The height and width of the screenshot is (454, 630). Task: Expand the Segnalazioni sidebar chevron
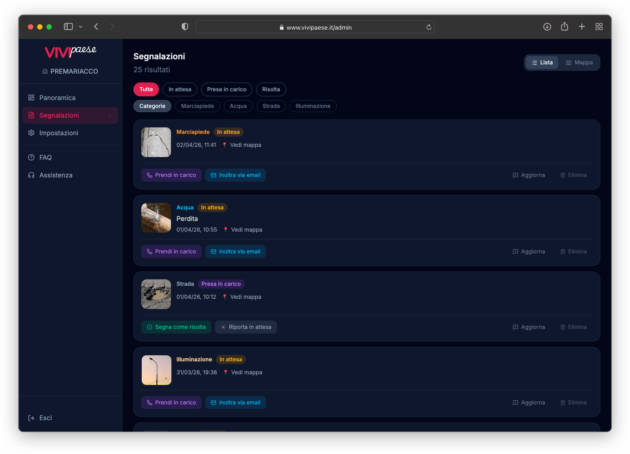[x=110, y=115]
